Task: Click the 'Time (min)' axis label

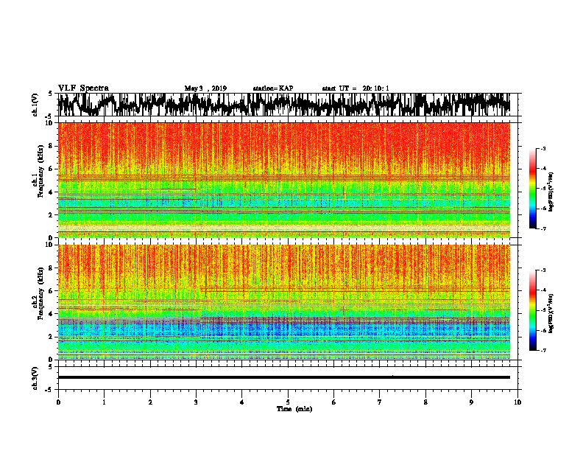Action: click(294, 409)
